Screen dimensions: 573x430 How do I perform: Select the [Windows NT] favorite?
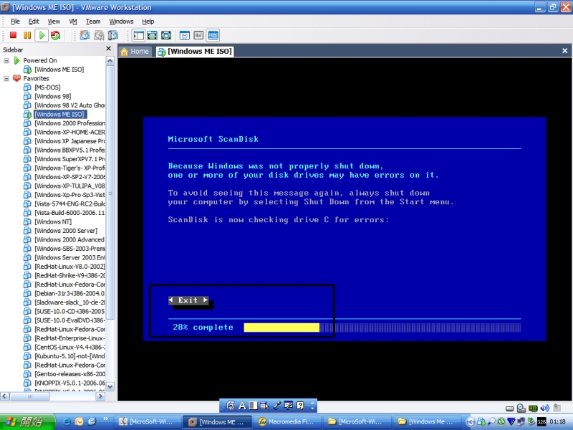[53, 222]
